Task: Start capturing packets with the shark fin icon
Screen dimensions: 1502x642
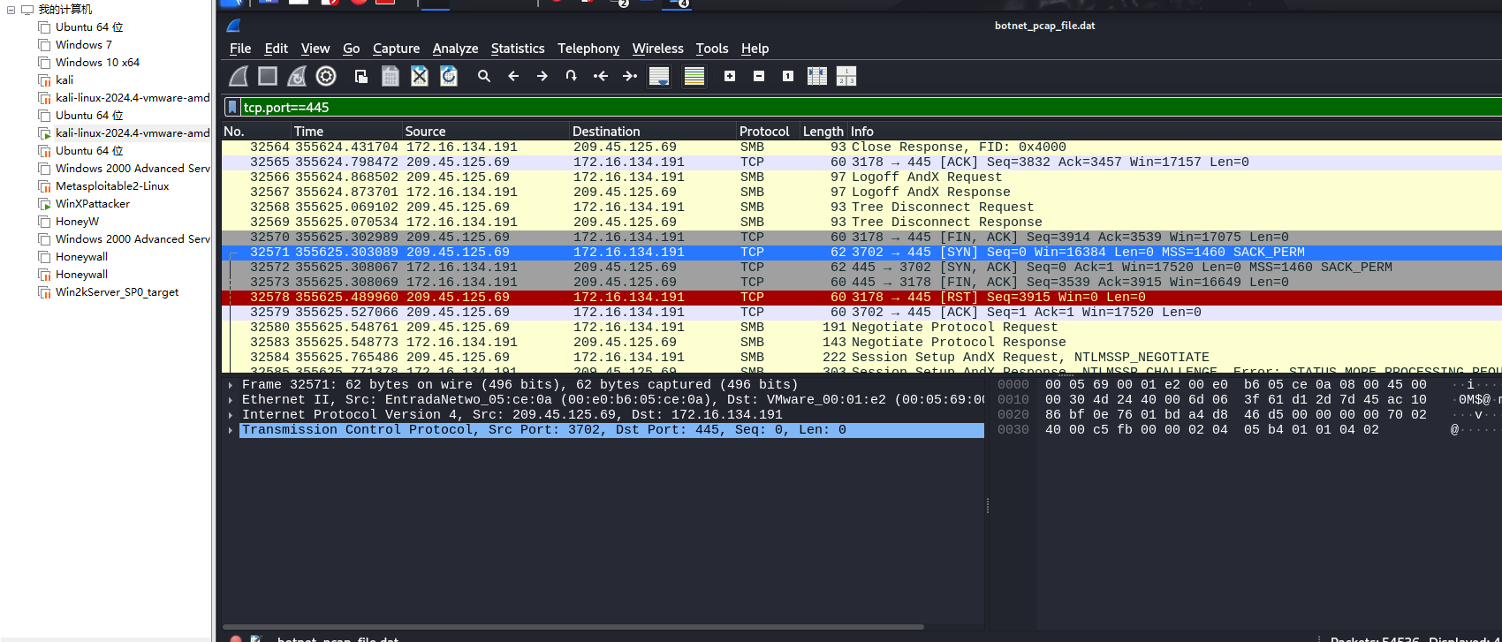Action: tap(239, 77)
